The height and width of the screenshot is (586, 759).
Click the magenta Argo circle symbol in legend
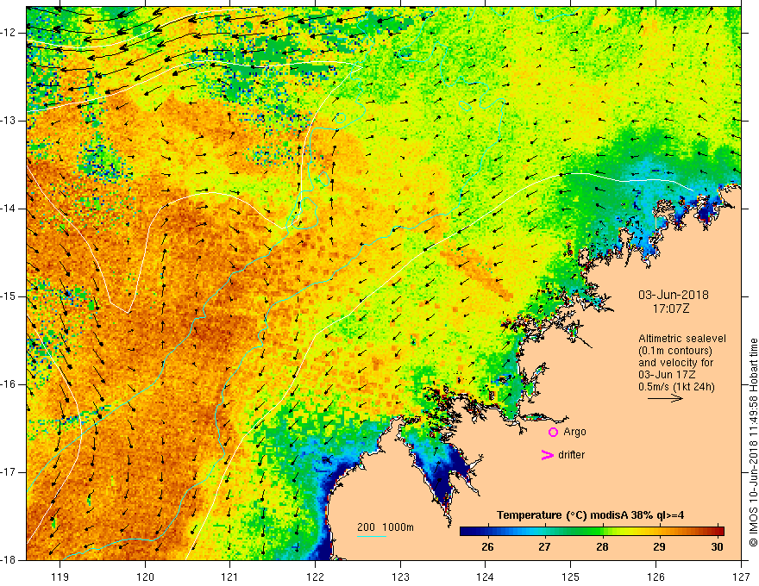coord(553,432)
